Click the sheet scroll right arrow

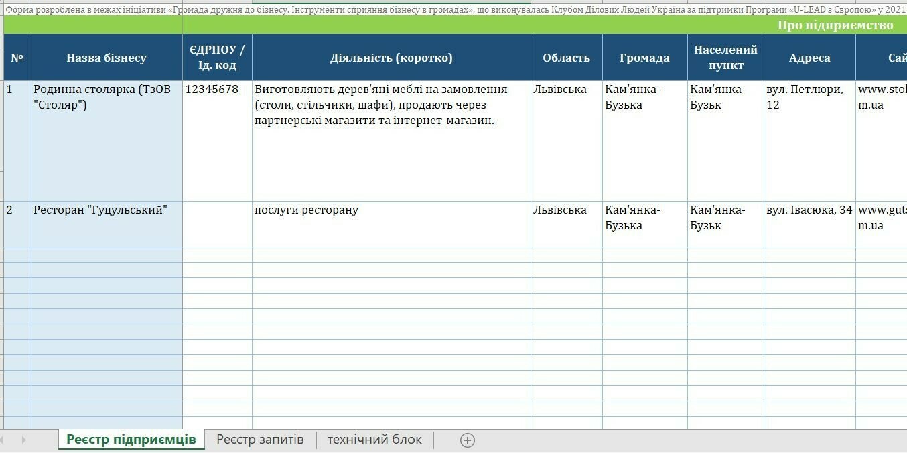(x=23, y=440)
